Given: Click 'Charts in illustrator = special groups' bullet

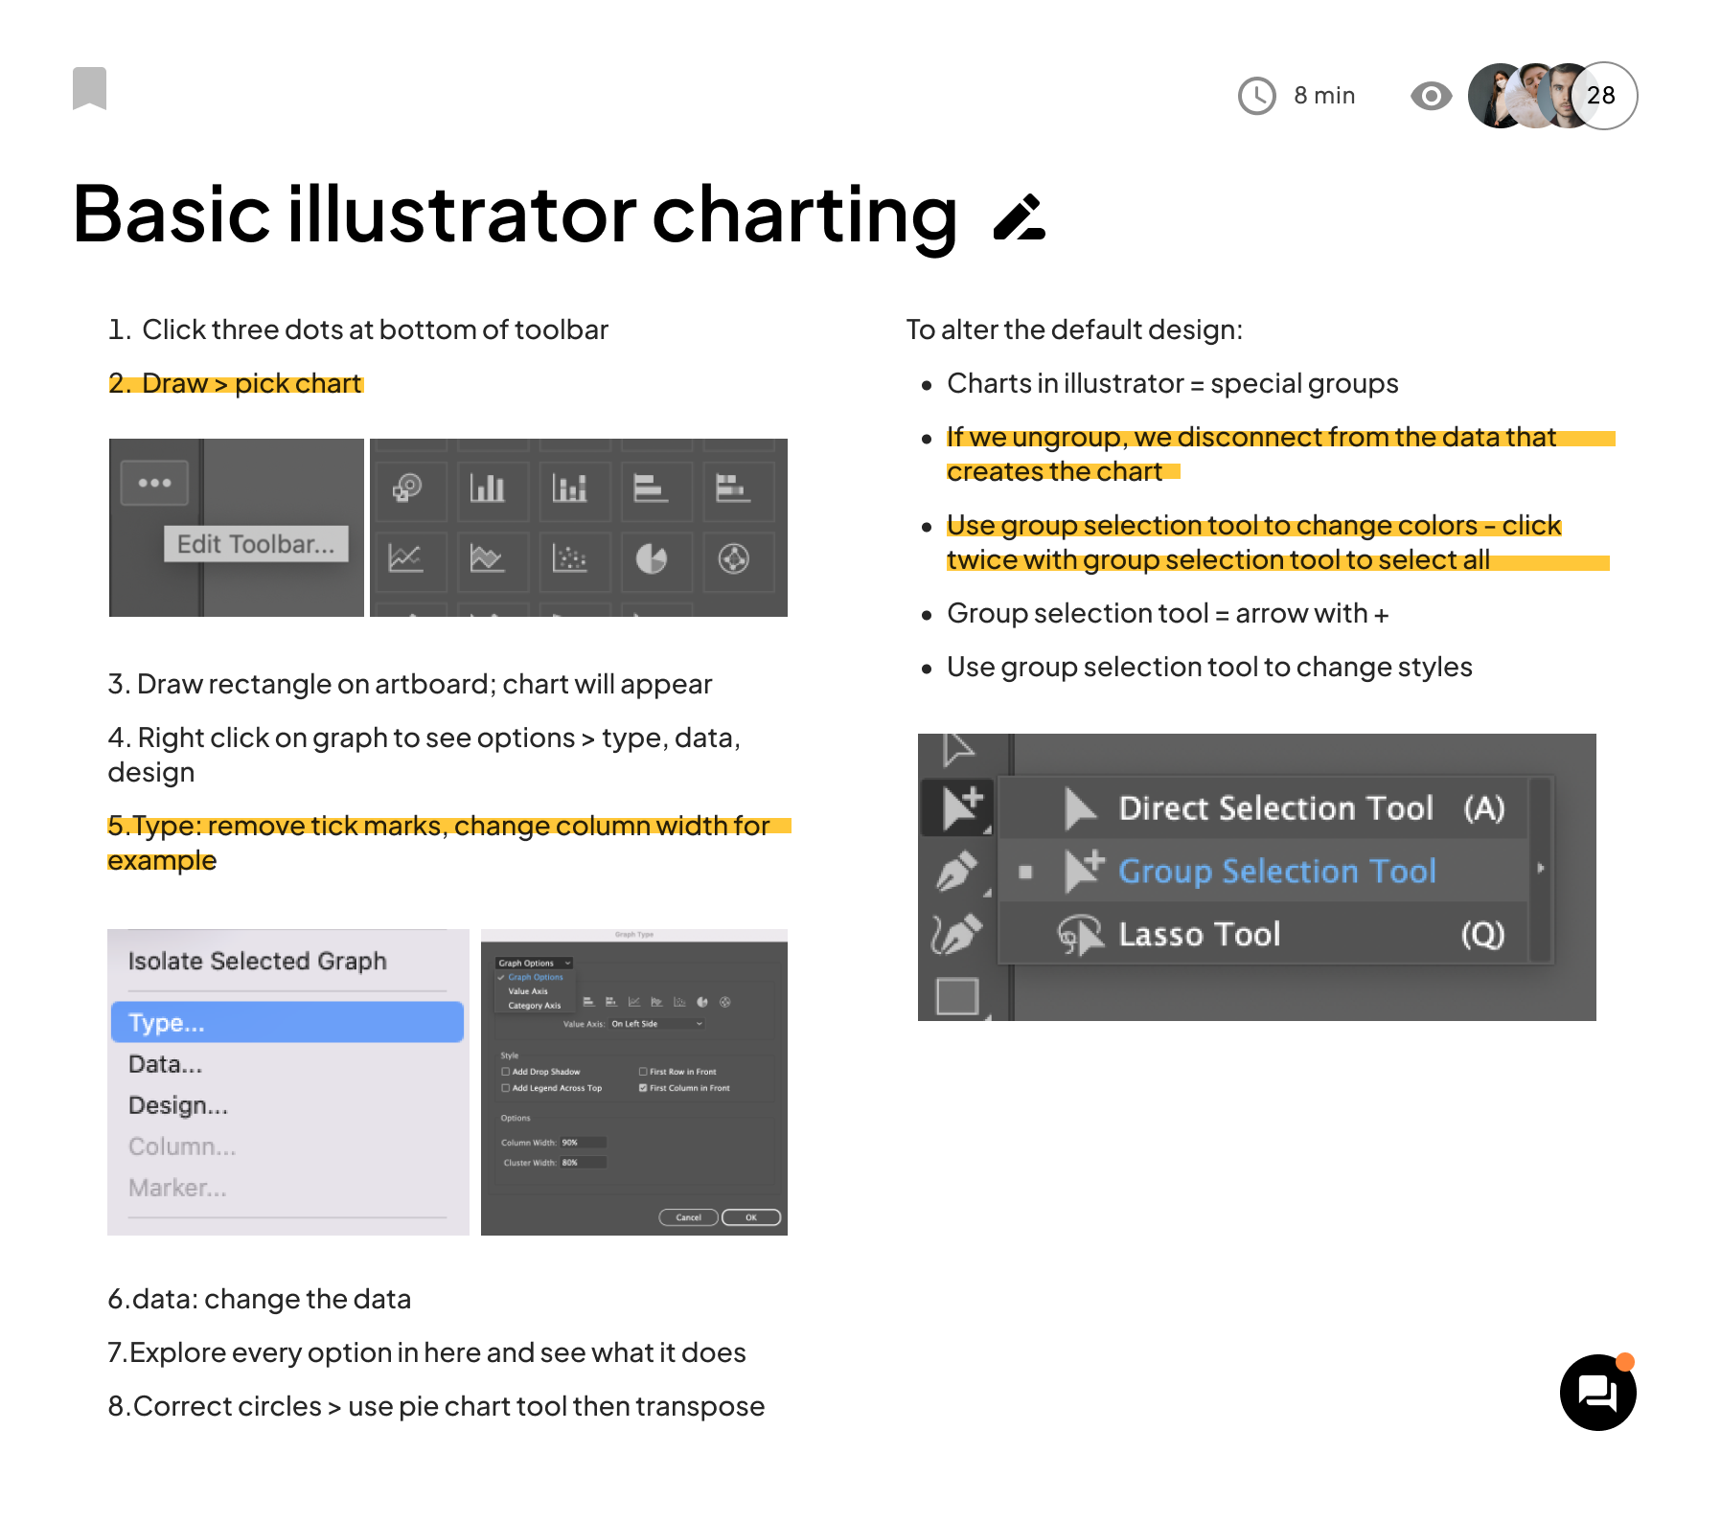Looking at the screenshot, I should pos(1172,383).
